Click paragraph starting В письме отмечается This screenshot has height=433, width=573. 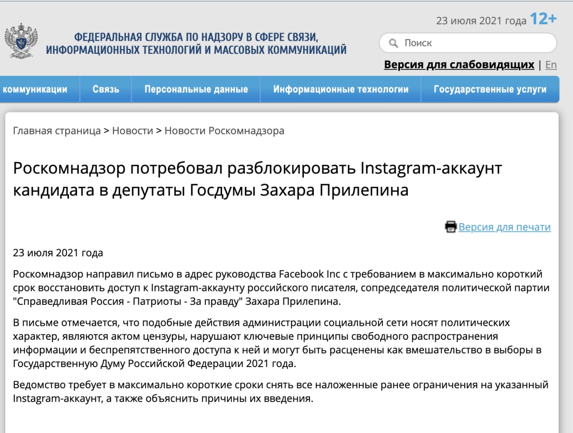pyautogui.click(x=277, y=343)
